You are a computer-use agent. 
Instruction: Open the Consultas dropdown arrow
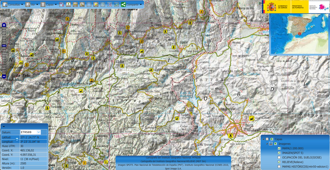(x=22, y=4)
